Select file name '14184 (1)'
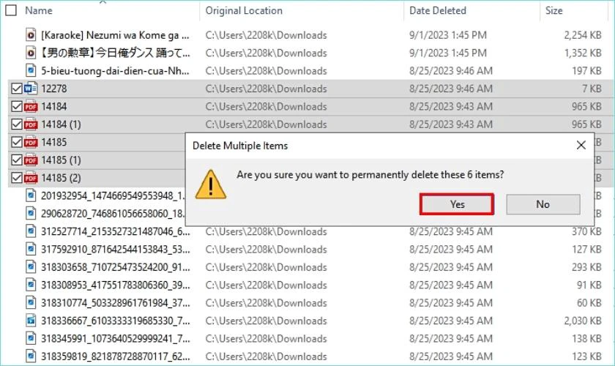The image size is (615, 366). click(x=61, y=124)
